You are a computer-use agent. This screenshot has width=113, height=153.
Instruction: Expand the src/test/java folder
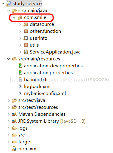(x=9, y=100)
